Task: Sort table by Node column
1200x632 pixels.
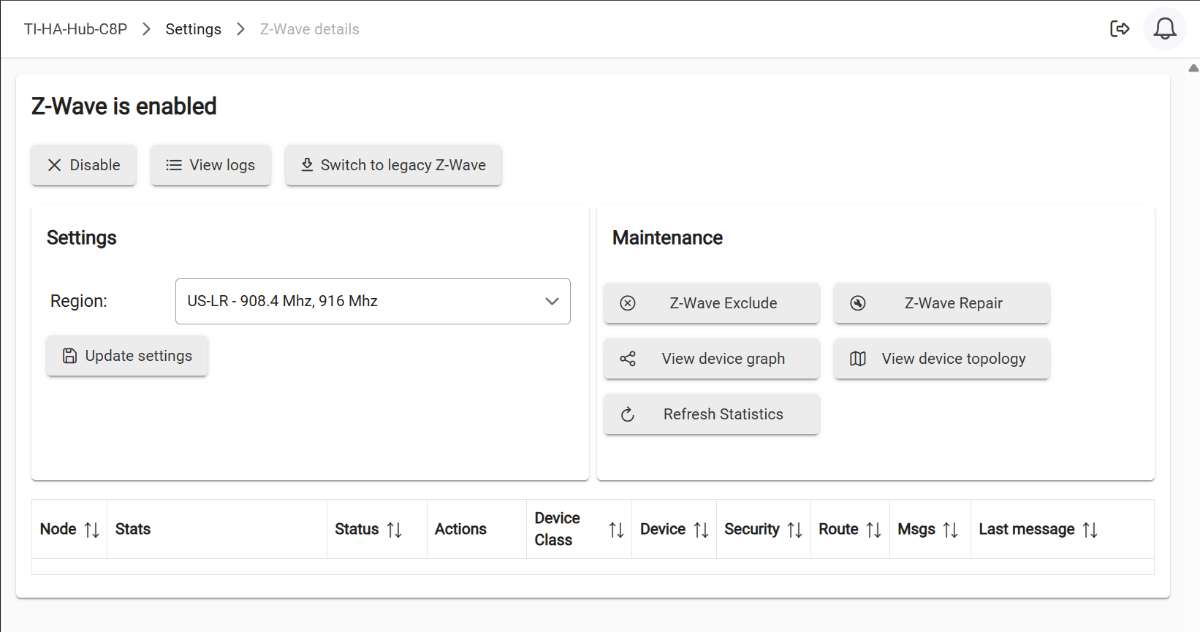Action: click(91, 530)
